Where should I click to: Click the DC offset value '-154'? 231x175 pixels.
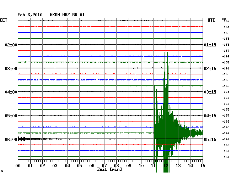(226, 27)
